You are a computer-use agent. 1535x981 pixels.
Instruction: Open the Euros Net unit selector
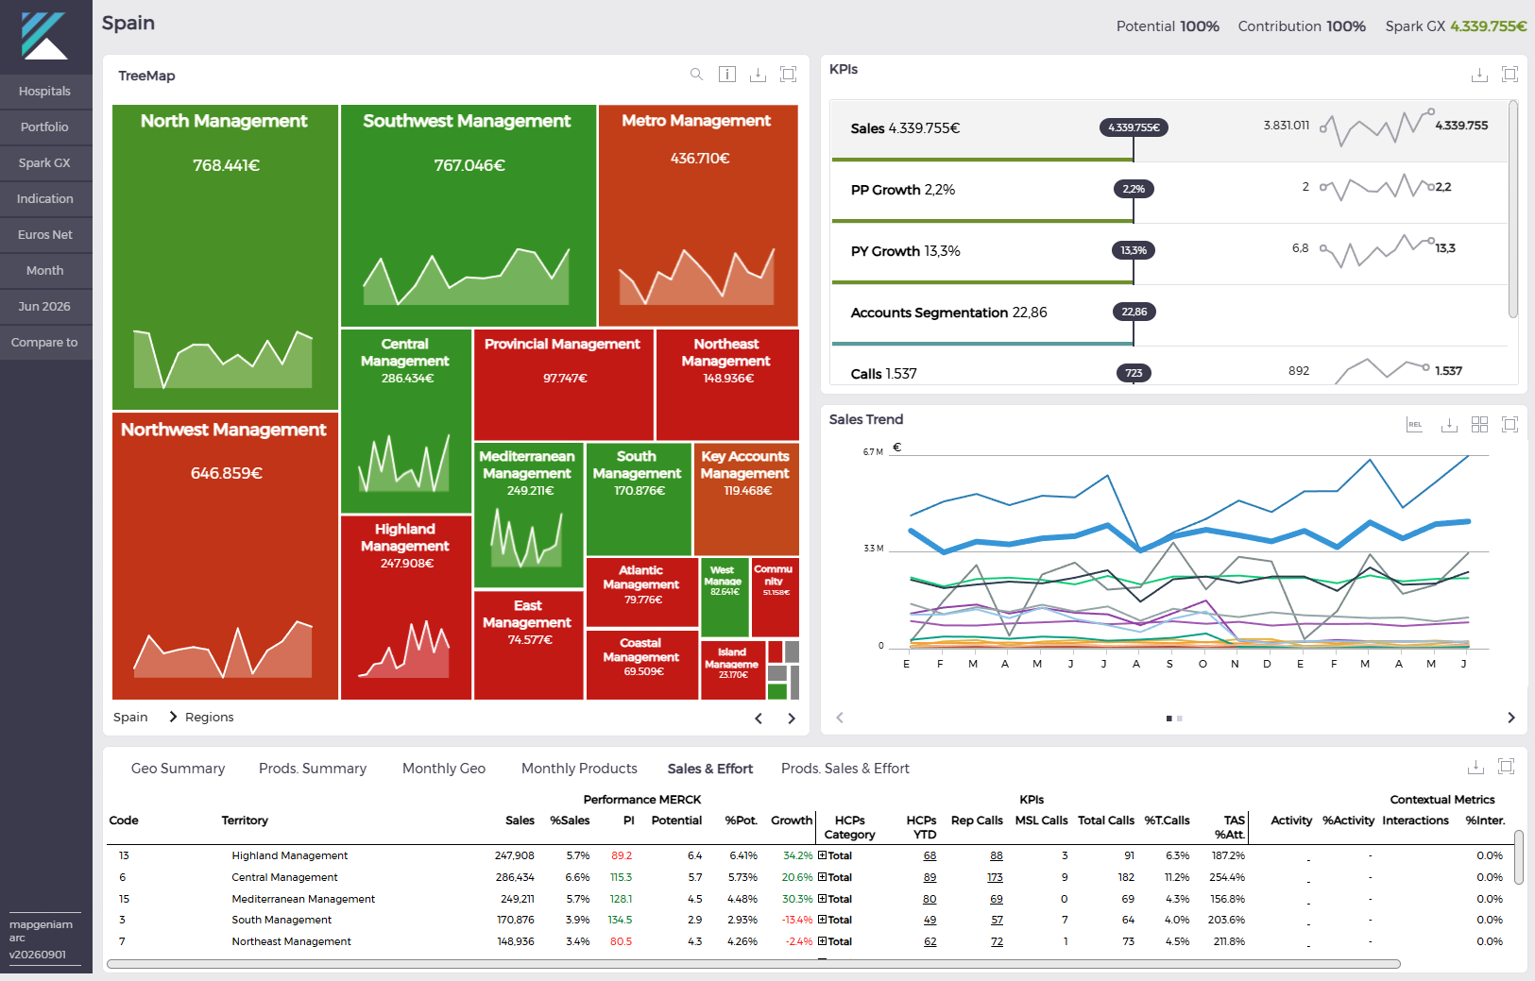pyautogui.click(x=45, y=235)
